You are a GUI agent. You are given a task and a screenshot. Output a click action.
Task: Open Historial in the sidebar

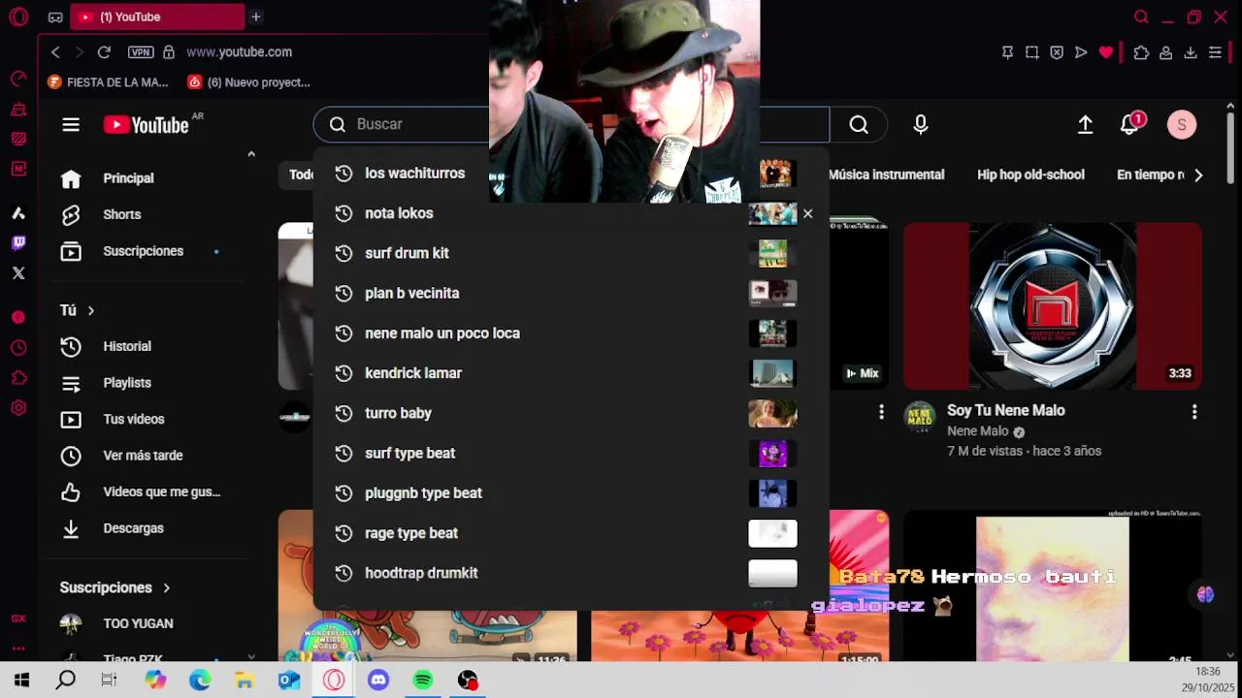[x=146, y=346]
